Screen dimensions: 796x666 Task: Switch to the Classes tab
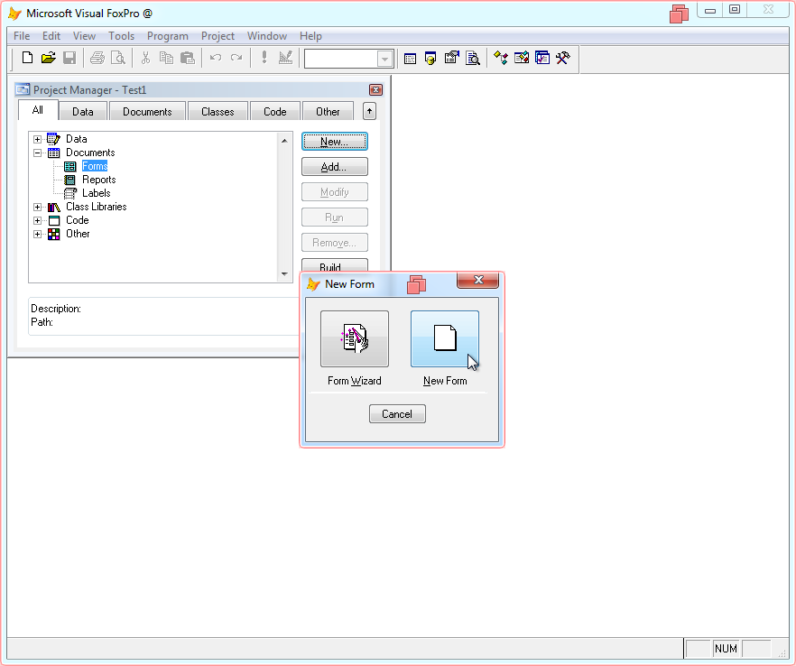point(218,112)
